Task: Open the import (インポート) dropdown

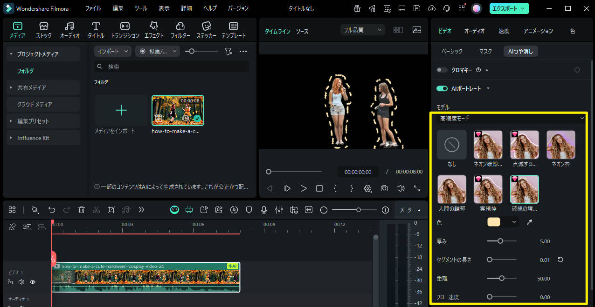Action: (113, 51)
